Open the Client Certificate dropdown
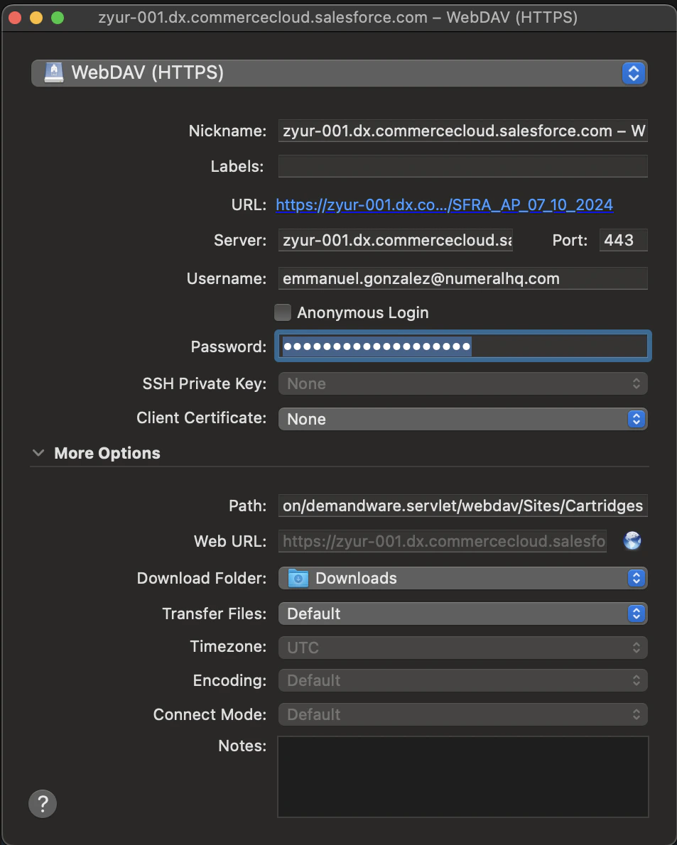The height and width of the screenshot is (845, 677). pyautogui.click(x=462, y=419)
